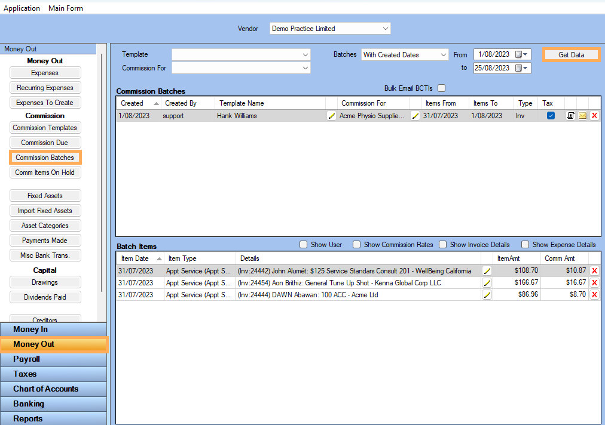Open the Batches filter dropdown

point(443,54)
